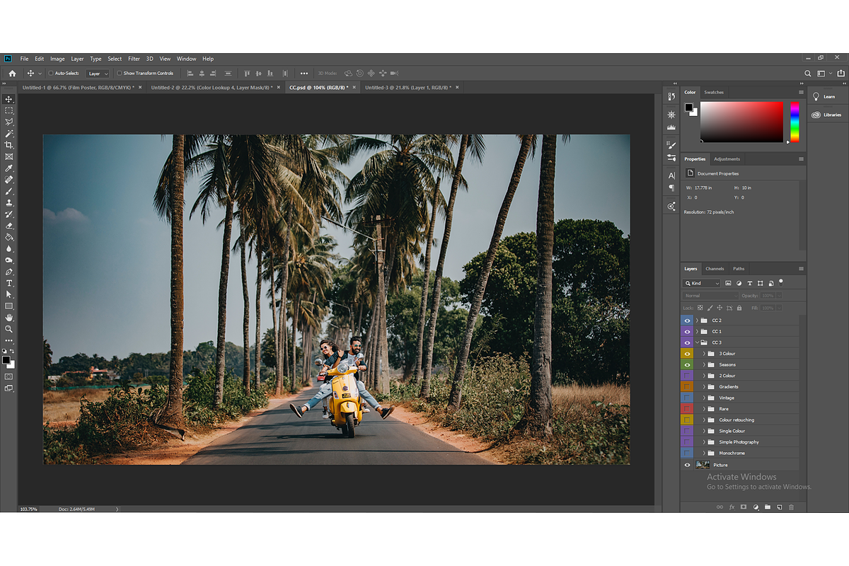Expand the CC 1 group

click(x=697, y=331)
